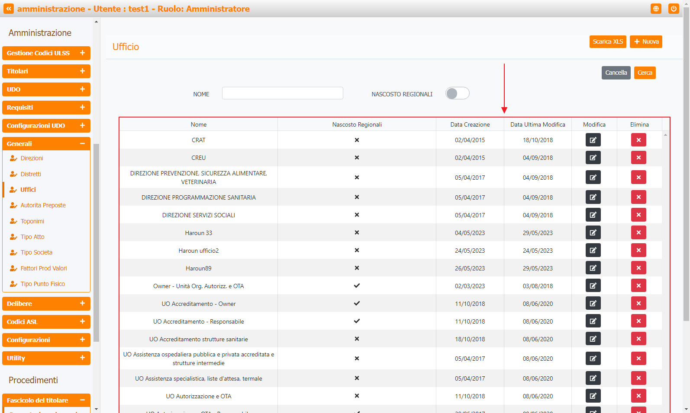Expand the Delibere menu section
The image size is (690, 413).
46,304
